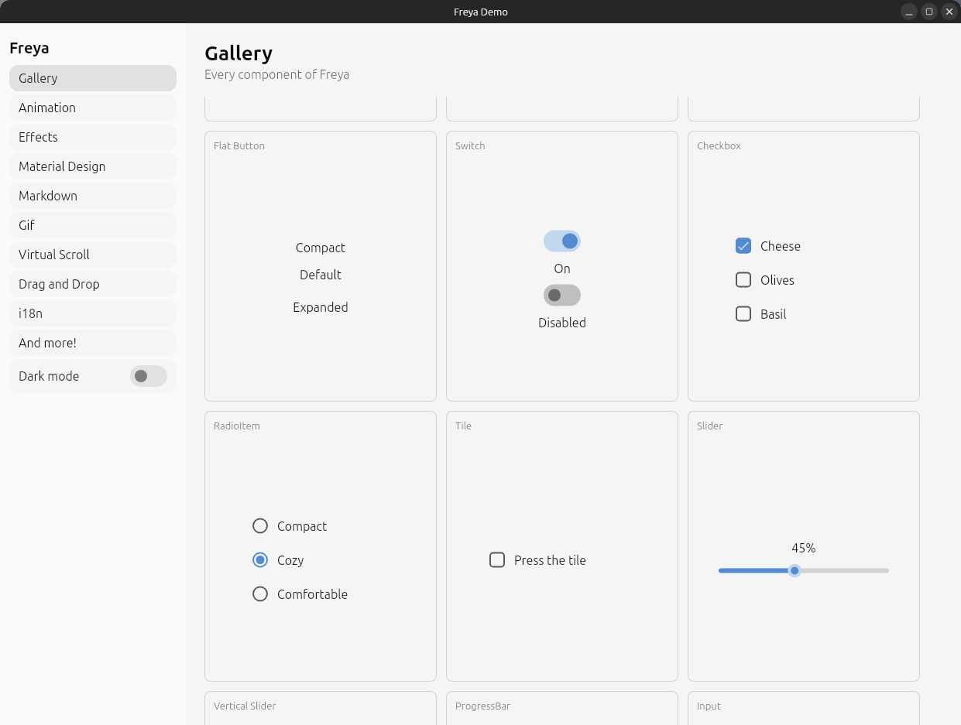Select Material Design in sidebar
961x725 pixels.
93,166
